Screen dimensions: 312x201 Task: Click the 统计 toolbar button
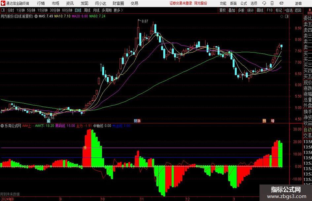click(251, 10)
